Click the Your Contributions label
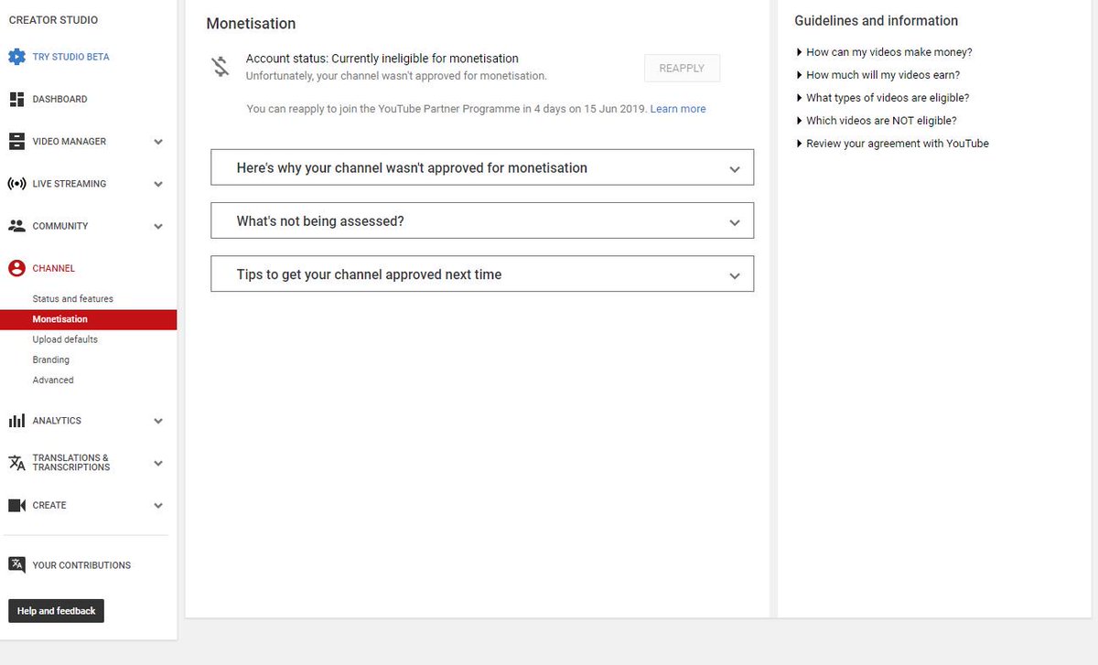The width and height of the screenshot is (1098, 665). [81, 565]
